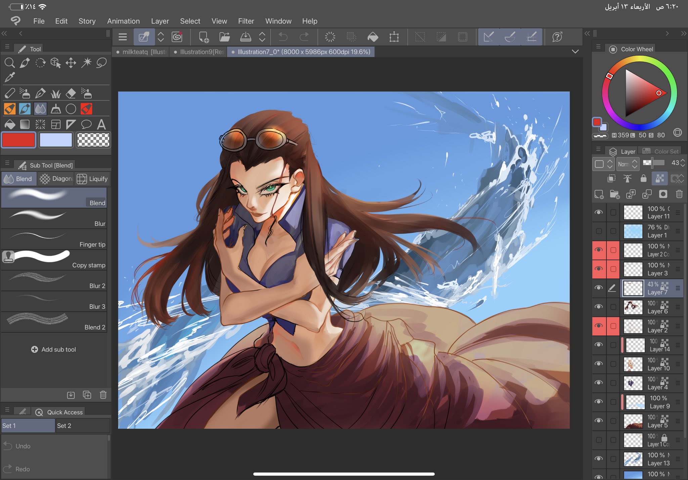Screen dimensions: 688x480
Task: Select the Eyedropper tool in the toolbox
Action: pyautogui.click(x=10, y=77)
